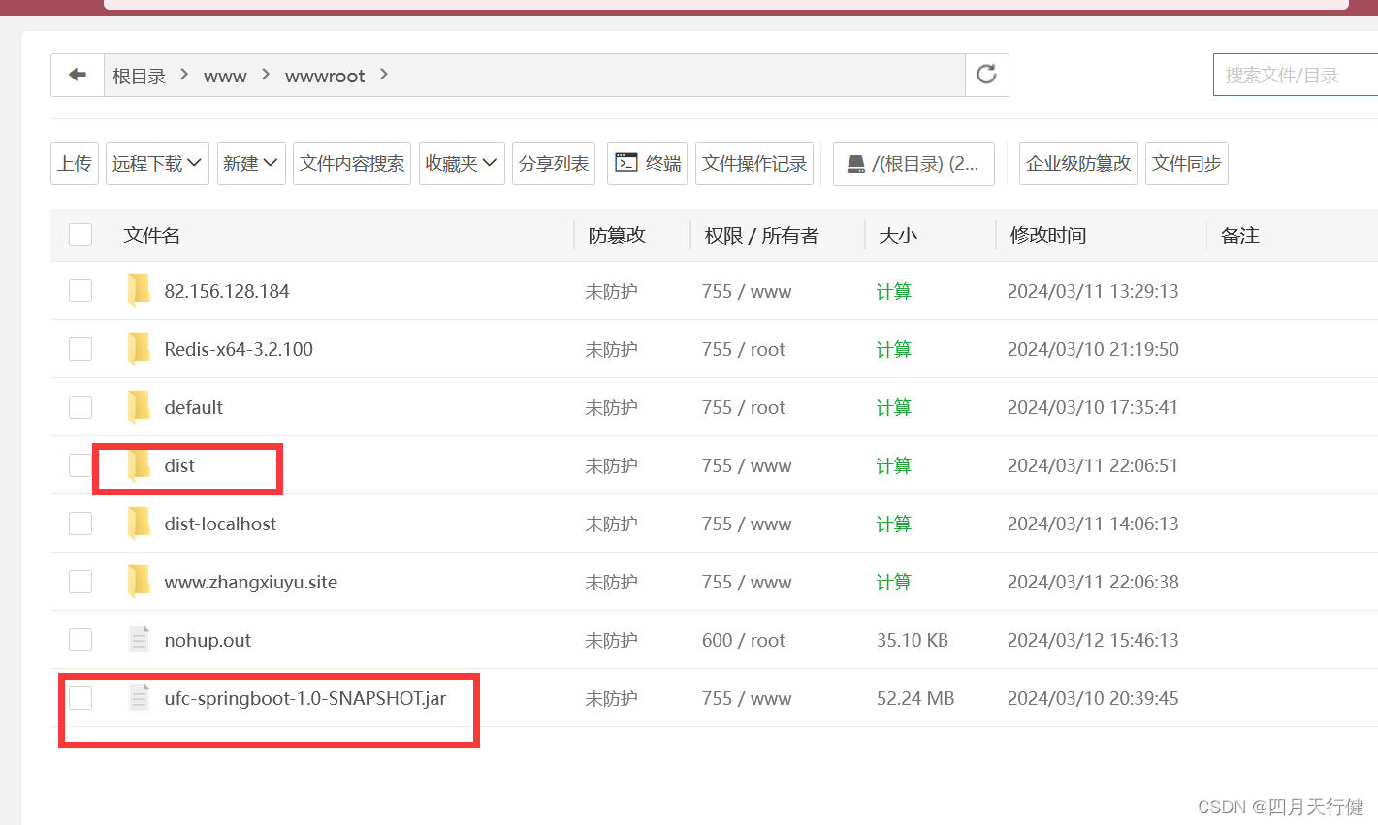Calculate size (计算) for www.zhangxiuyu.site
The width and height of the screenshot is (1378, 825).
click(x=893, y=582)
